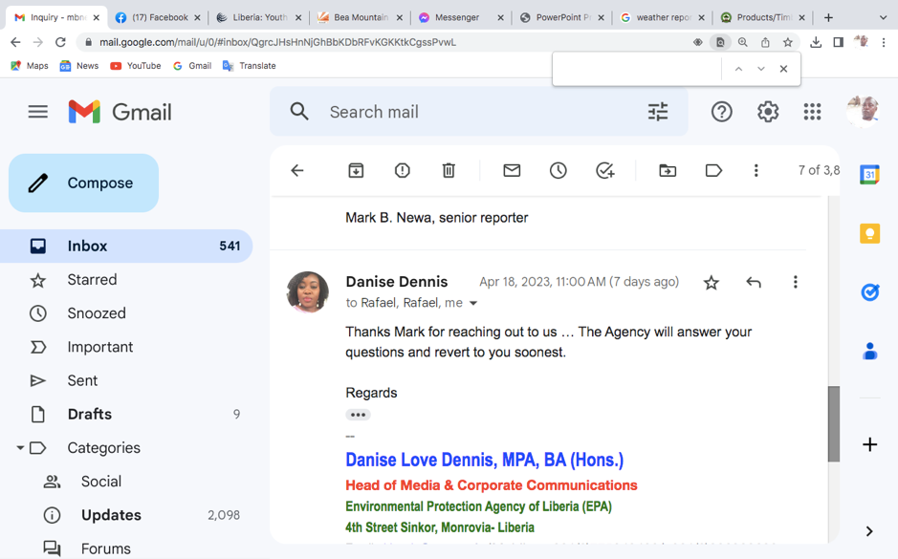Viewport: 898px width, 559px height.
Task: Add email to Tasks
Action: pyautogui.click(x=604, y=170)
